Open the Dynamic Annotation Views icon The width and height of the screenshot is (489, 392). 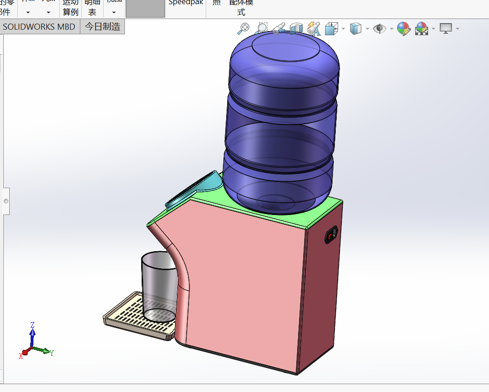point(314,29)
